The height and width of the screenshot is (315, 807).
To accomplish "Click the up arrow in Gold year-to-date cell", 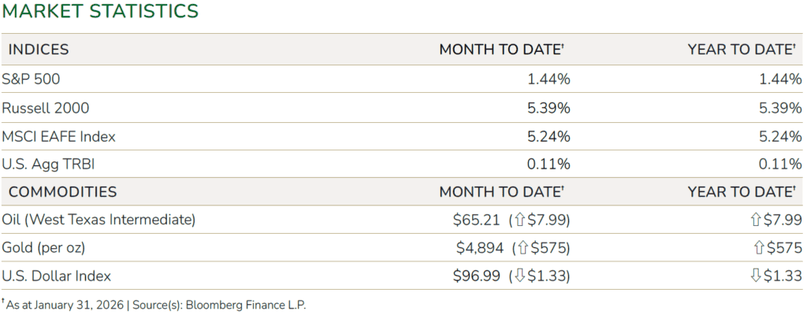I will click(760, 248).
